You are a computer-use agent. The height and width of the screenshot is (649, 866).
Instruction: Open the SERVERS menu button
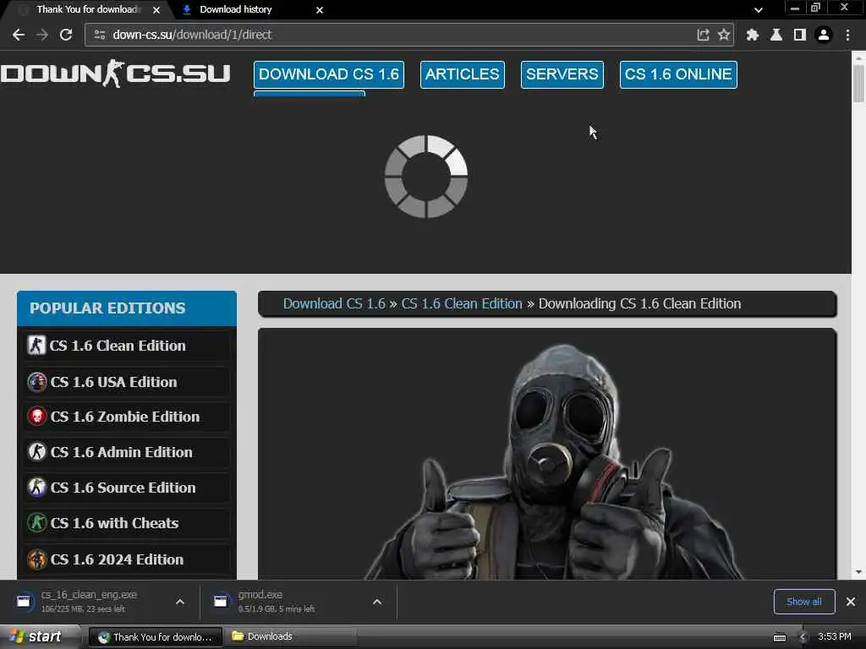pyautogui.click(x=562, y=74)
